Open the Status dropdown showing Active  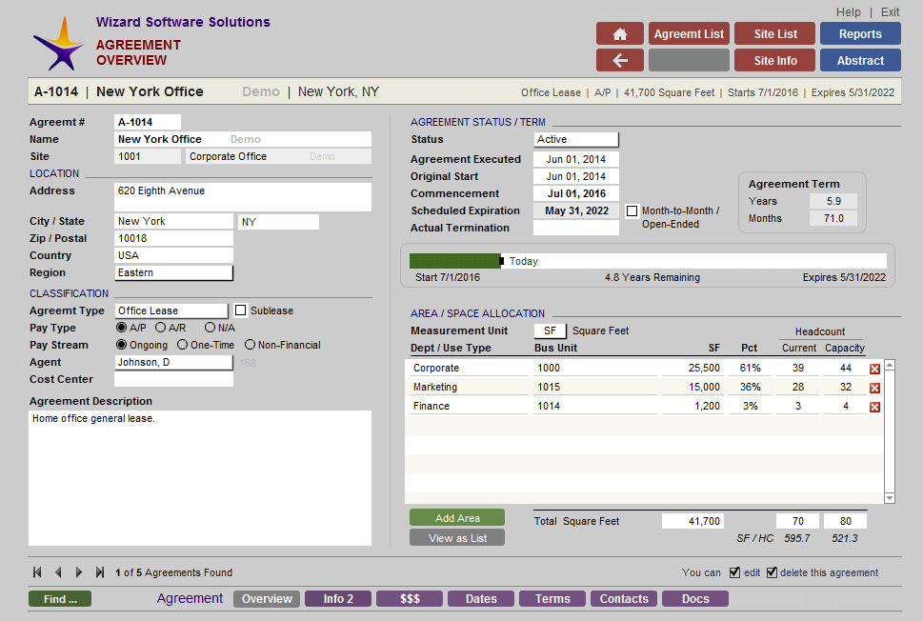[x=575, y=139]
